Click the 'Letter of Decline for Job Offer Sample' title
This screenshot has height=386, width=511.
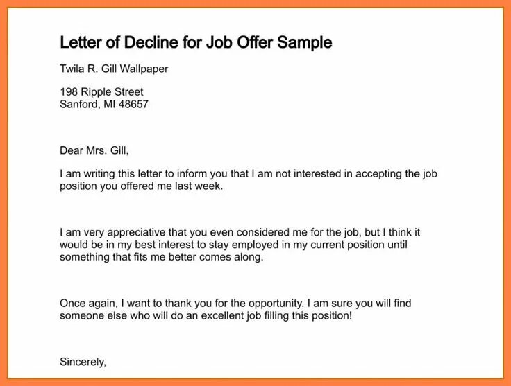click(196, 42)
